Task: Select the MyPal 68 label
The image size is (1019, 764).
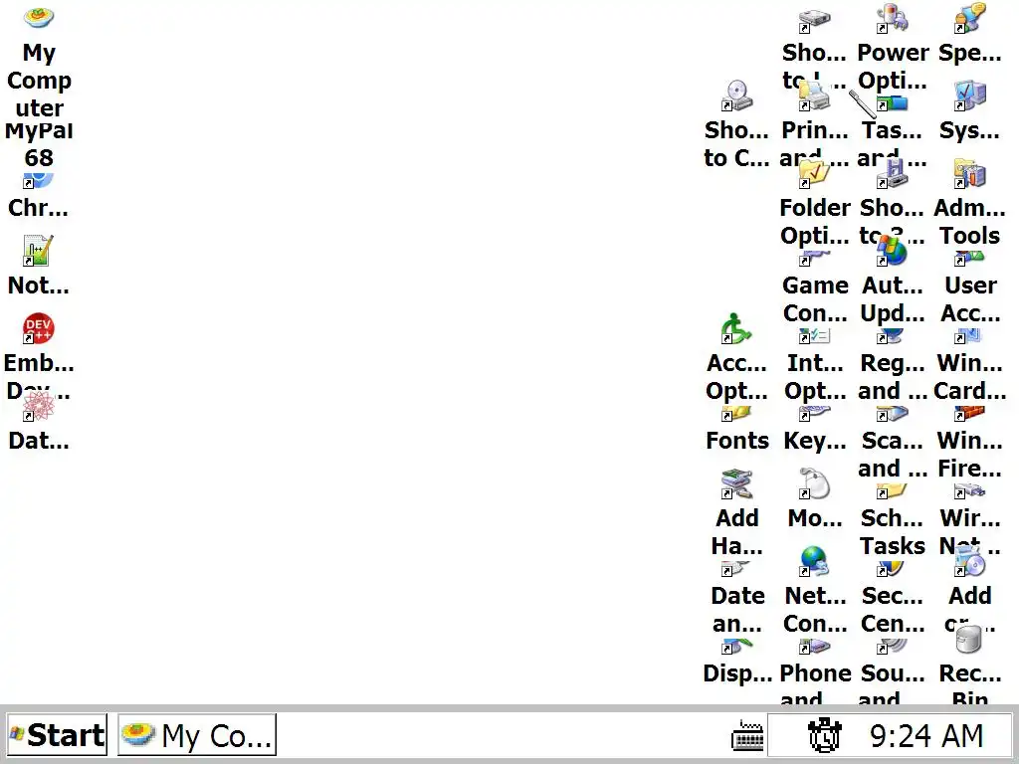Action: (x=39, y=144)
